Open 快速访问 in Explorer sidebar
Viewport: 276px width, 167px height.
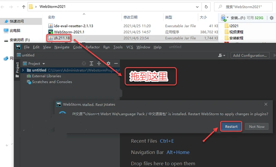click(17, 21)
